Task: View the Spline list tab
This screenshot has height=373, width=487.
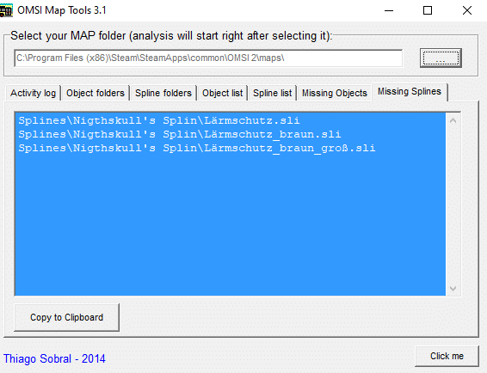Action: [x=273, y=93]
